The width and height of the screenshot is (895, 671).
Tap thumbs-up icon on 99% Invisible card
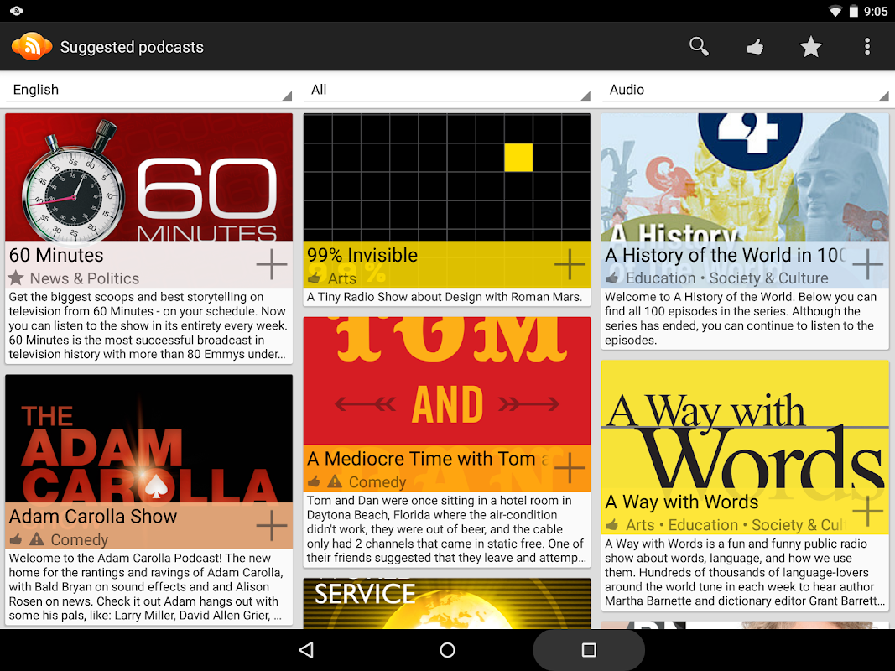[314, 278]
